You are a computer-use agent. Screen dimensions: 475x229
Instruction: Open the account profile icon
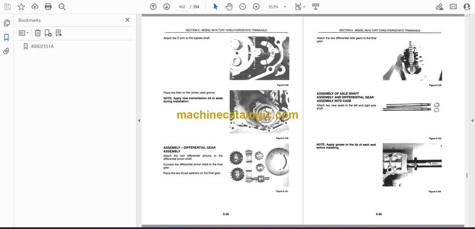(467, 7)
